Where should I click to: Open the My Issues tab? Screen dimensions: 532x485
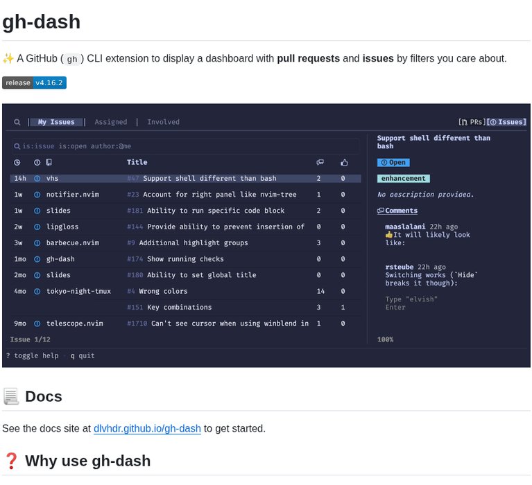coord(56,122)
